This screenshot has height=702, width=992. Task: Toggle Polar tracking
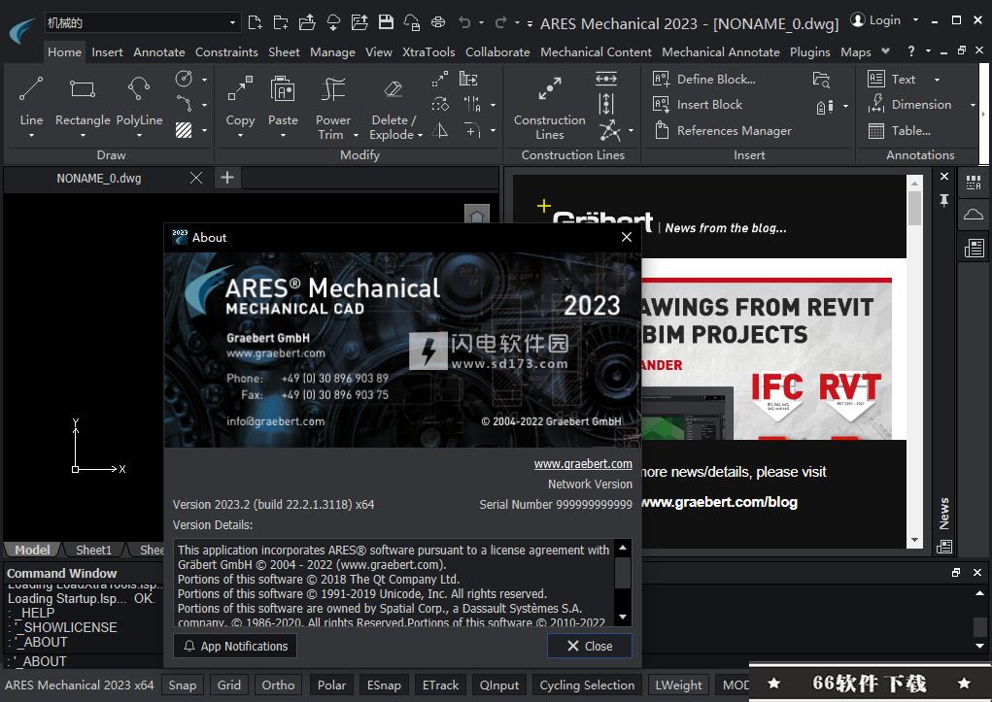point(331,685)
